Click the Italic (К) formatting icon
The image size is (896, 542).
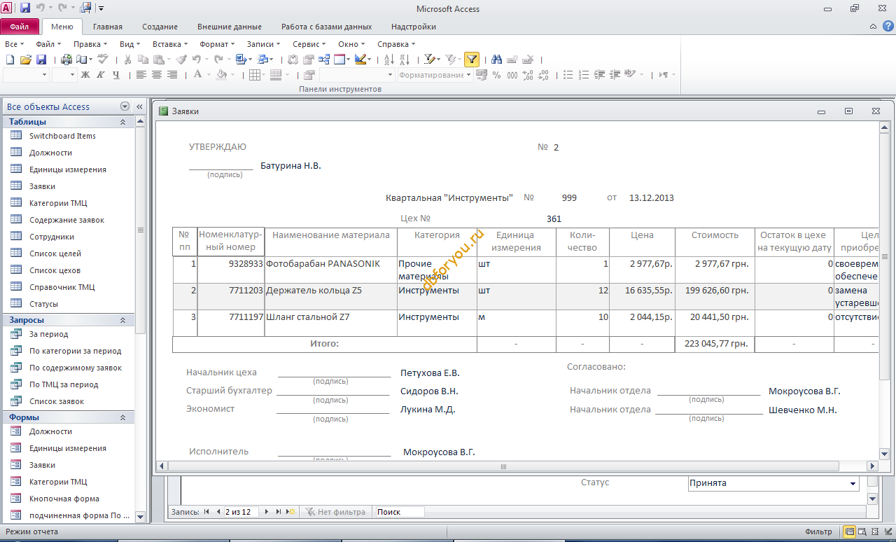pos(101,75)
